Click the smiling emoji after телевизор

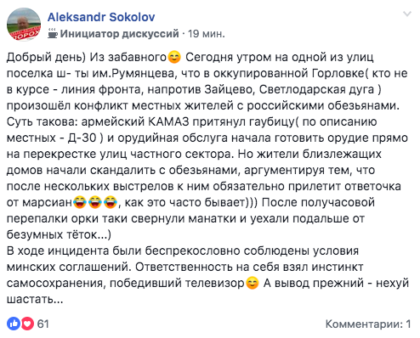click(x=253, y=283)
